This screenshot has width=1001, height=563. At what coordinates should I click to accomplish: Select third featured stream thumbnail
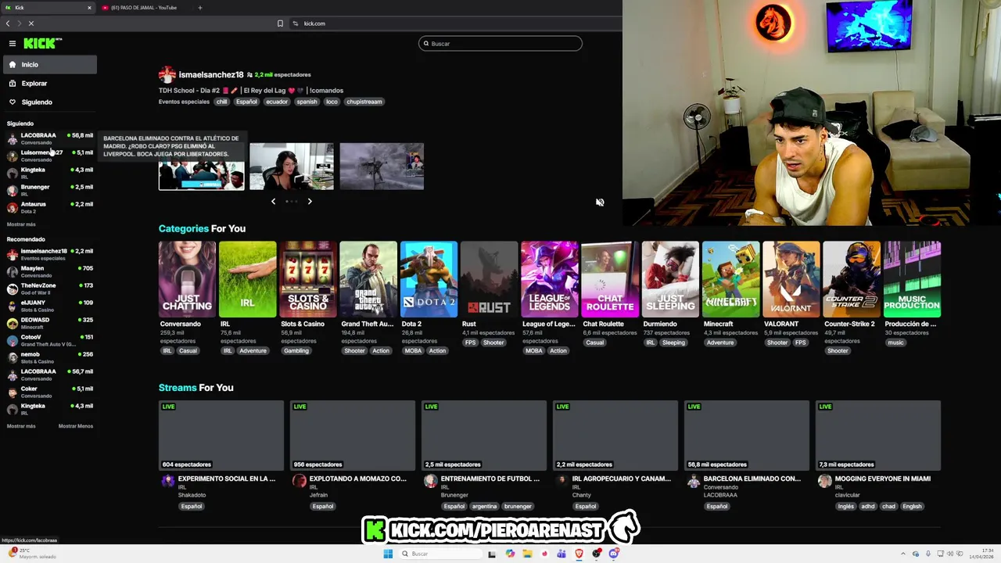pyautogui.click(x=382, y=167)
